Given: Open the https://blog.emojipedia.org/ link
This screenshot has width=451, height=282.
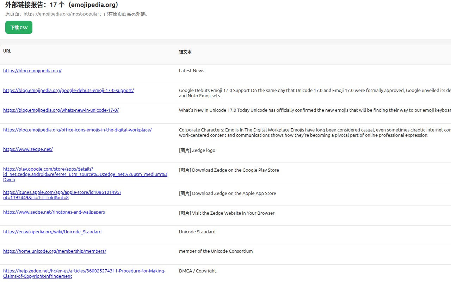Looking at the screenshot, I should (x=32, y=70).
